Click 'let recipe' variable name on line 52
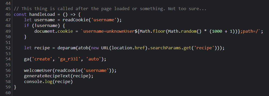The image size is (269, 96). tap(42, 48)
